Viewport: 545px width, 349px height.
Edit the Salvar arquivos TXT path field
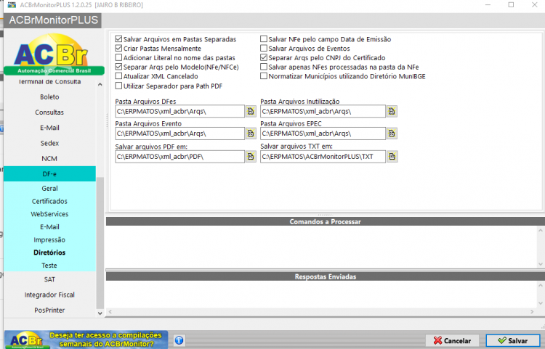[323, 157]
